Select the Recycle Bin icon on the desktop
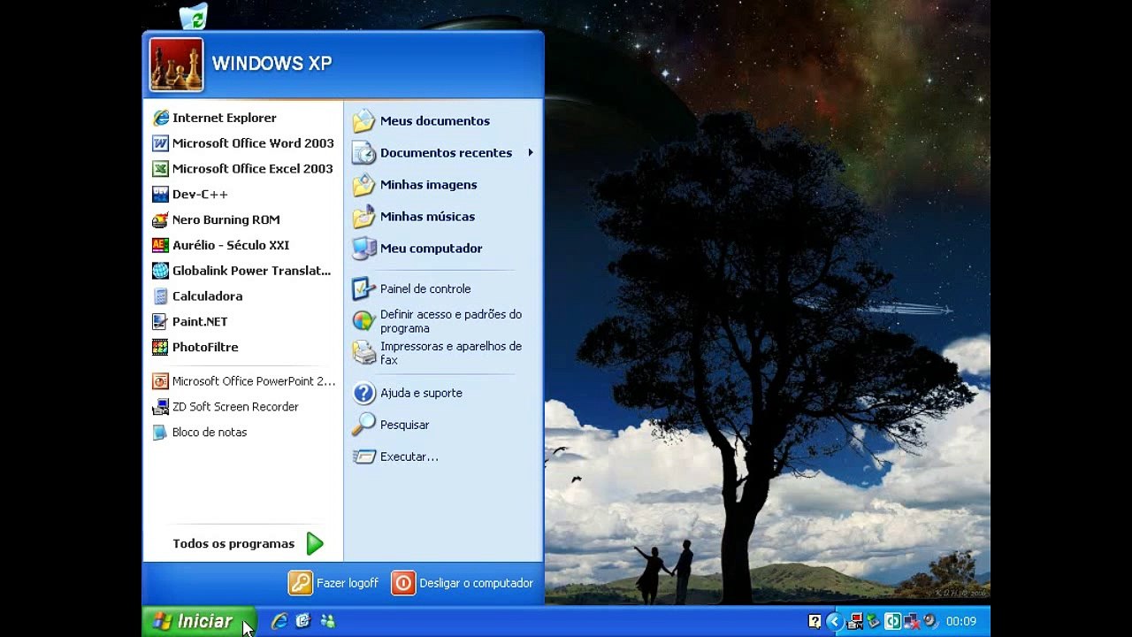 click(194, 15)
